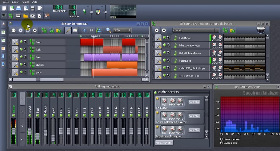Mute the chords track in song editor
Screen dimensions: 280x151
click(x=21, y=65)
